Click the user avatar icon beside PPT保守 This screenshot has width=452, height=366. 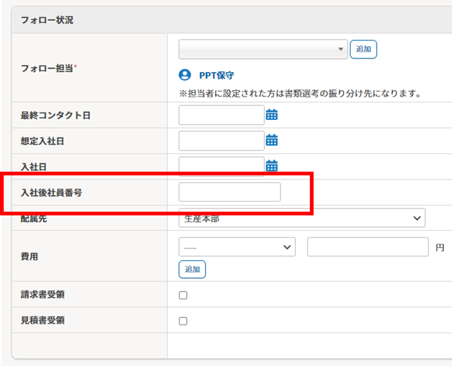coord(185,75)
